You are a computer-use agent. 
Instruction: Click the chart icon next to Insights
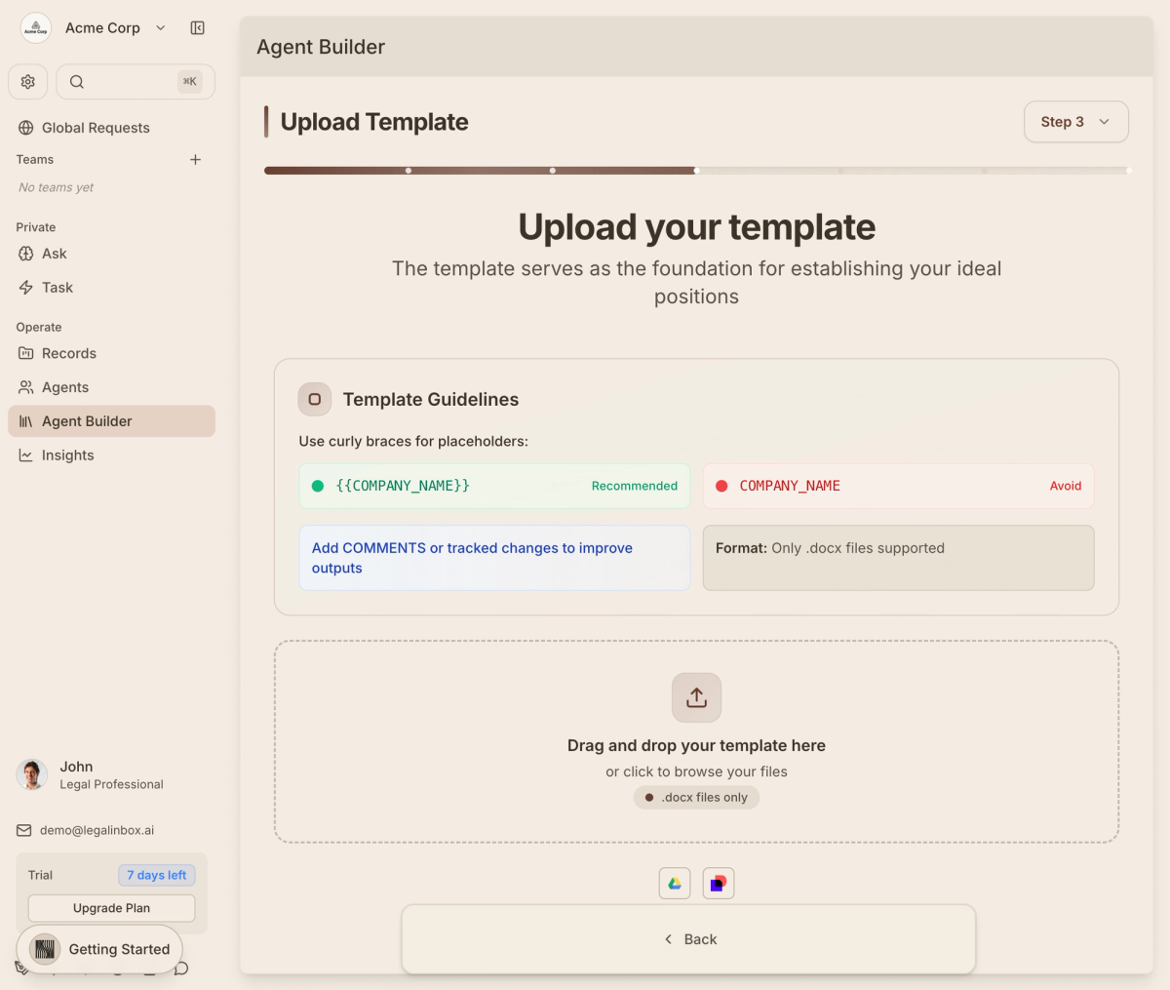click(x=26, y=455)
